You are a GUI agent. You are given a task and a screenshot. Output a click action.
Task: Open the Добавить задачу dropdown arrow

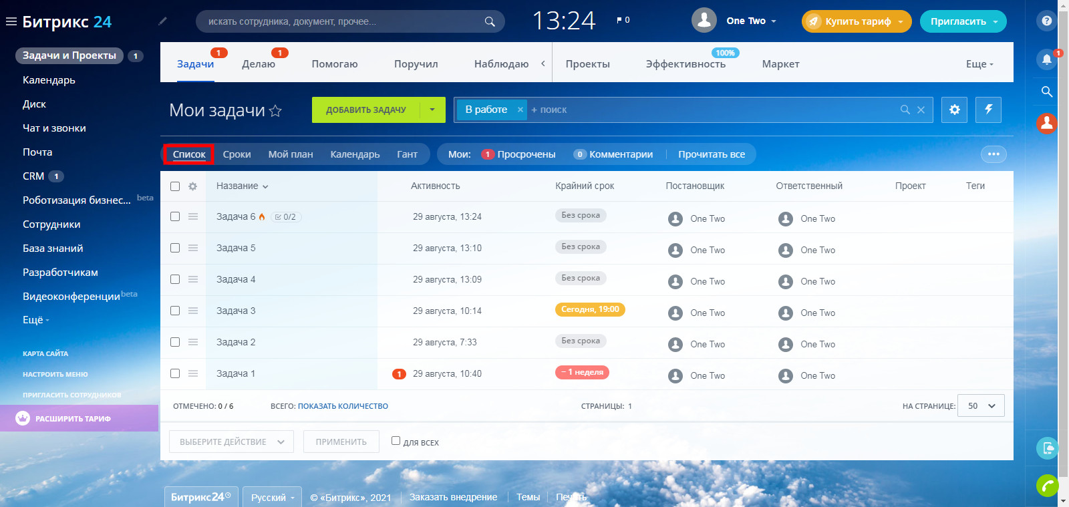click(x=432, y=110)
